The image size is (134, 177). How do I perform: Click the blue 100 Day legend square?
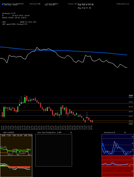click(3, 5)
